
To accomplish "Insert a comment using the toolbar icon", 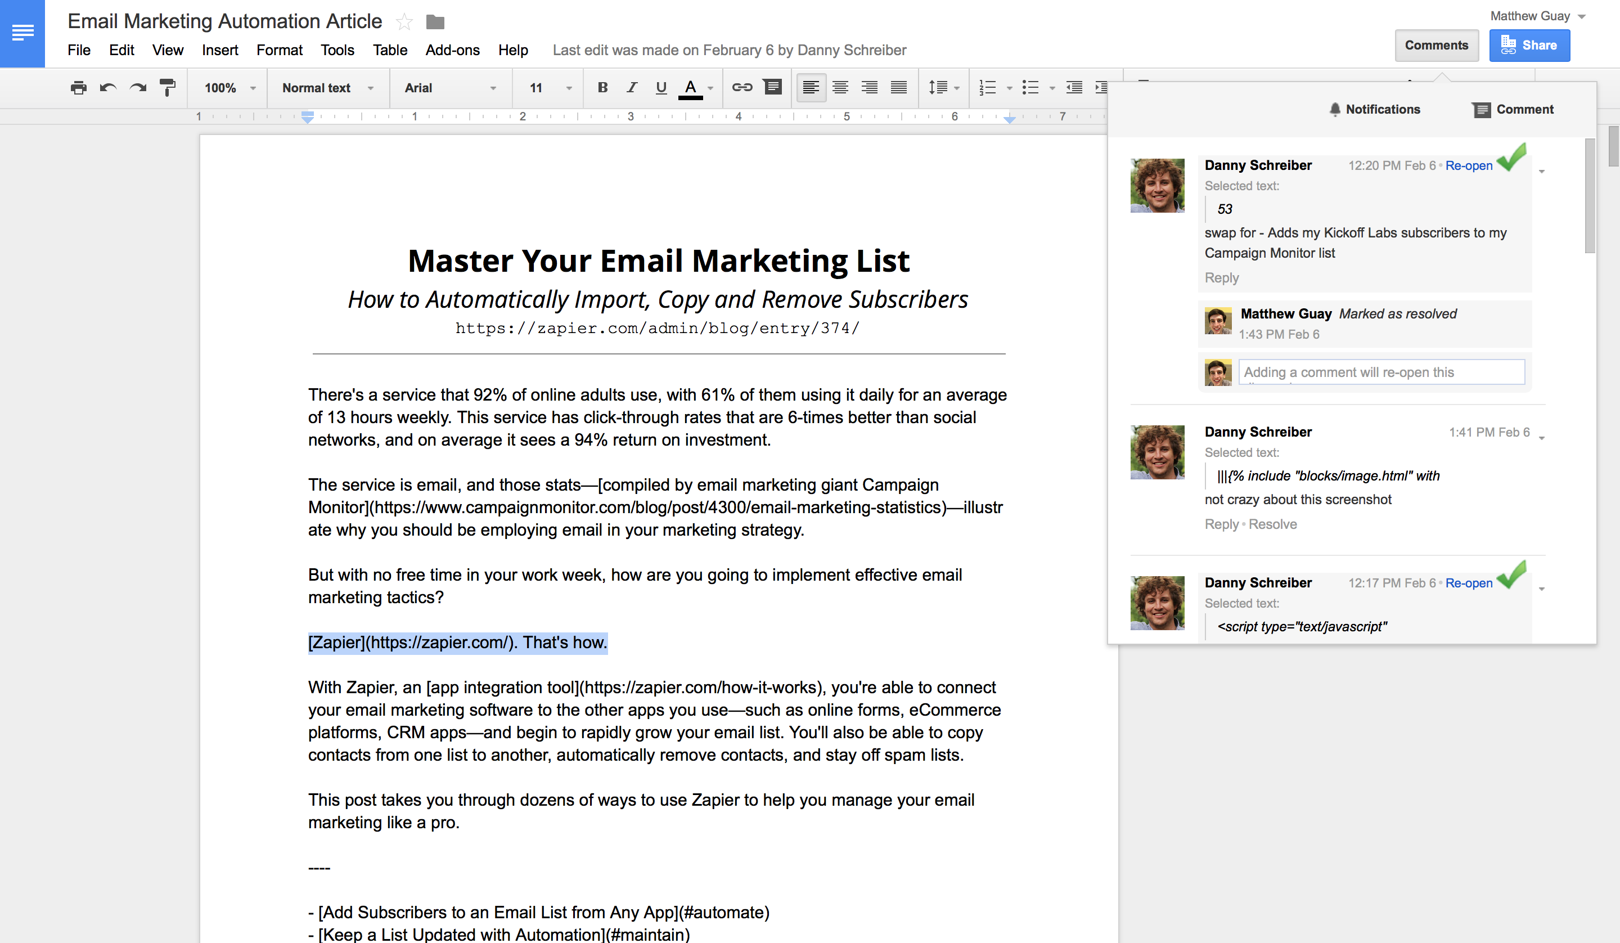I will pyautogui.click(x=772, y=87).
